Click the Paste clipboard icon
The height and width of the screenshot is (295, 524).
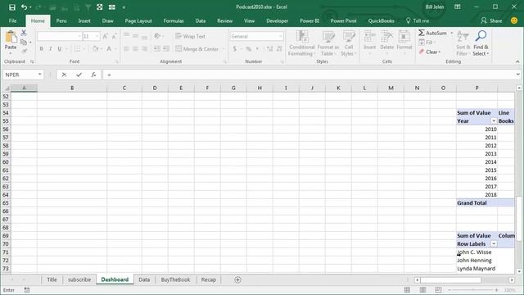coord(11,37)
